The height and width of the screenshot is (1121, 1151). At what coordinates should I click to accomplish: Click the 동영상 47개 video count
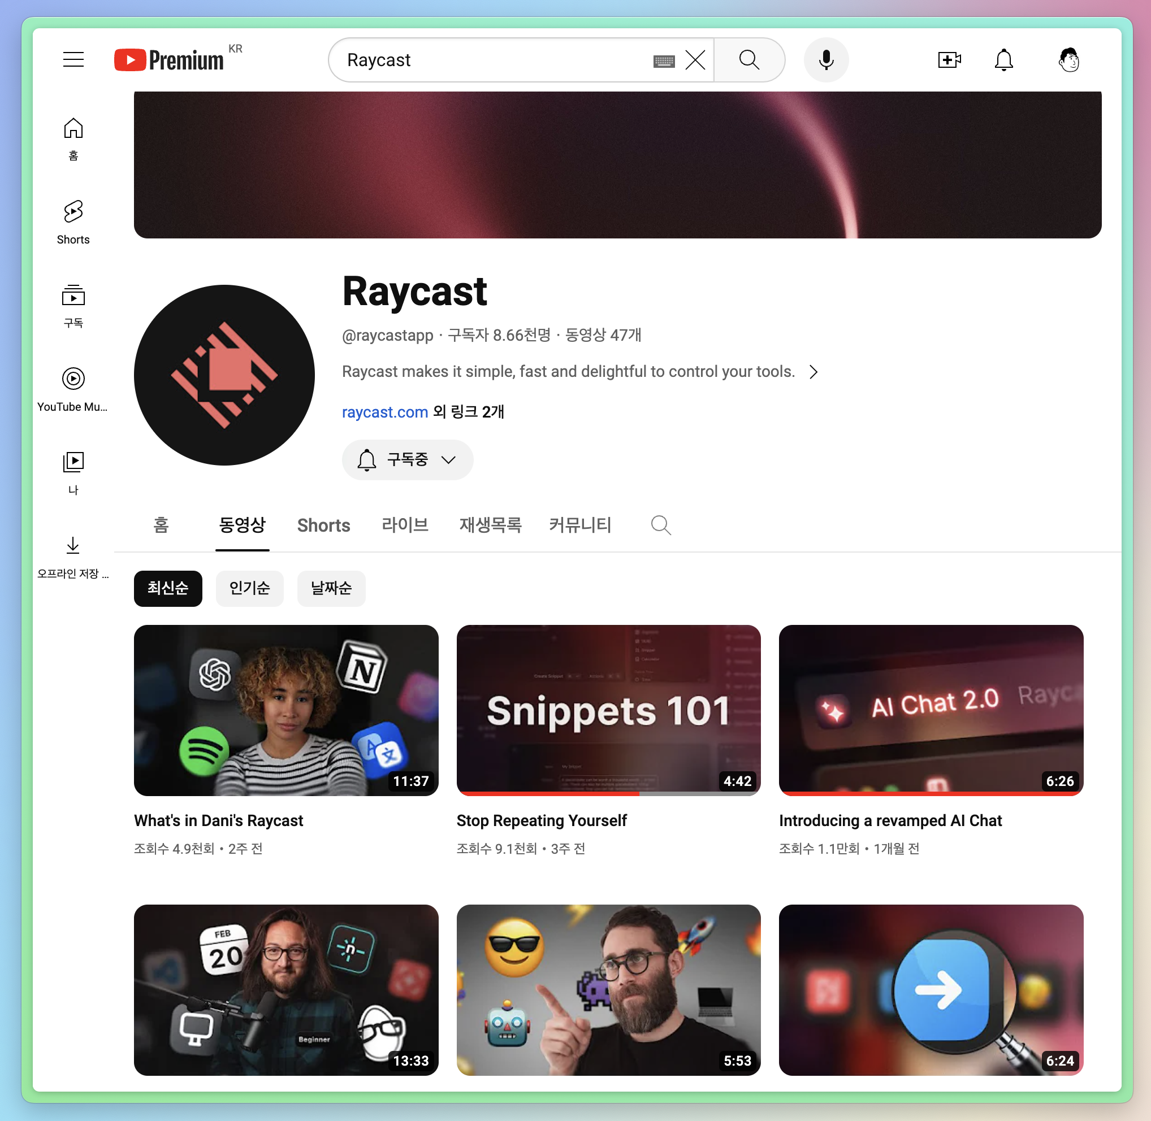pyautogui.click(x=603, y=336)
